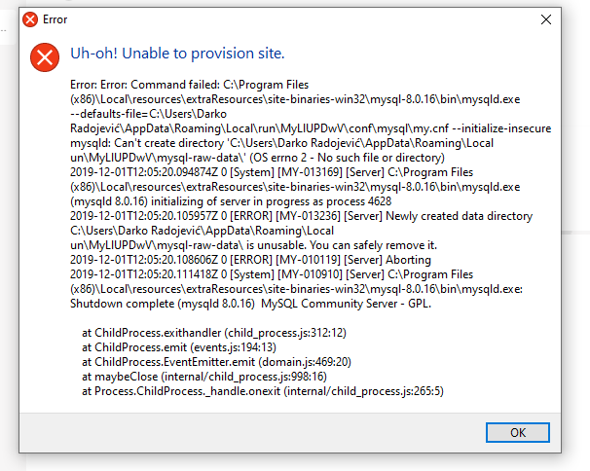Image resolution: width=590 pixels, height=471 pixels.
Task: Click the "Error: Error: Command failed" line
Action: tap(189, 85)
